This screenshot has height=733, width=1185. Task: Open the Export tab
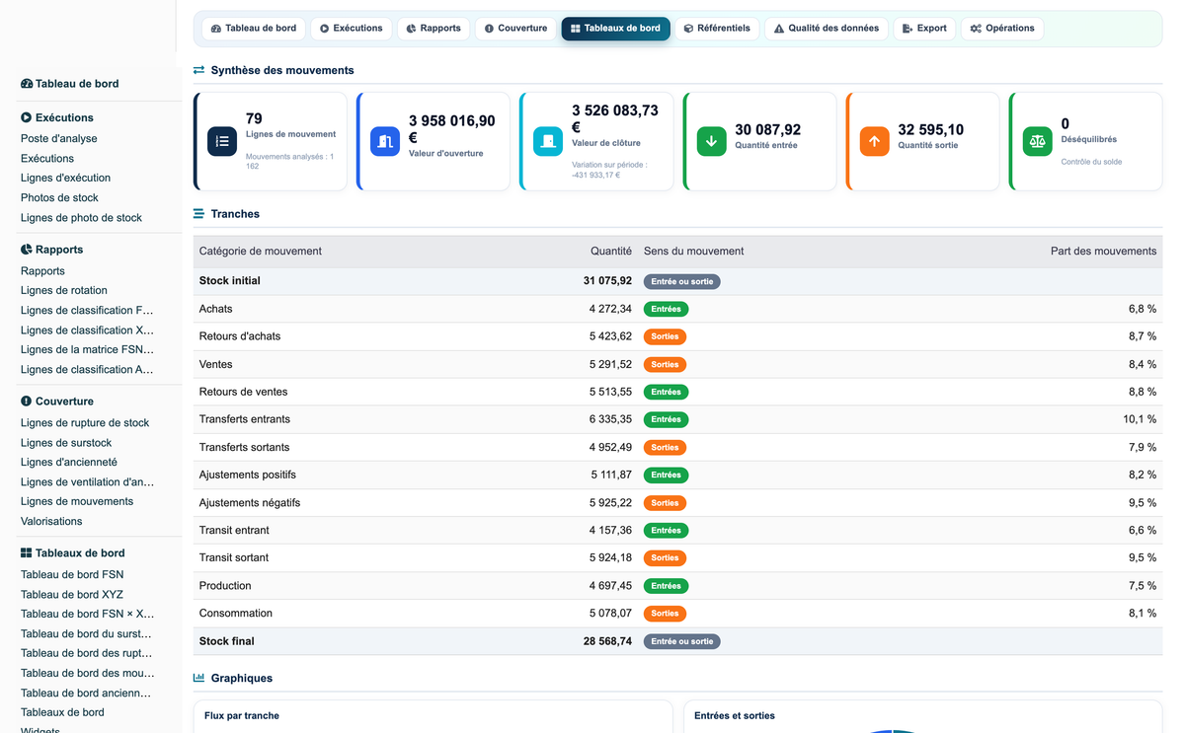tap(925, 29)
